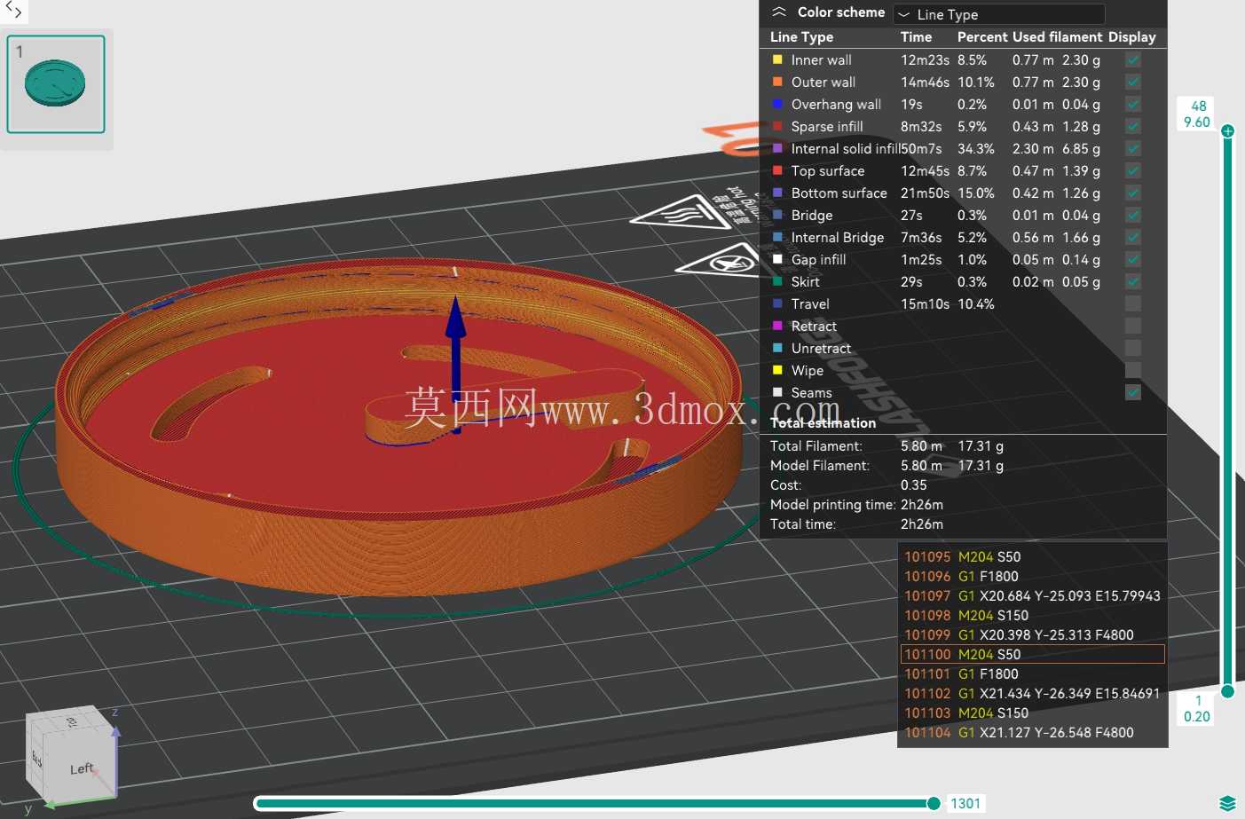
Task: Click the Top surface red swatch
Action: point(777,170)
